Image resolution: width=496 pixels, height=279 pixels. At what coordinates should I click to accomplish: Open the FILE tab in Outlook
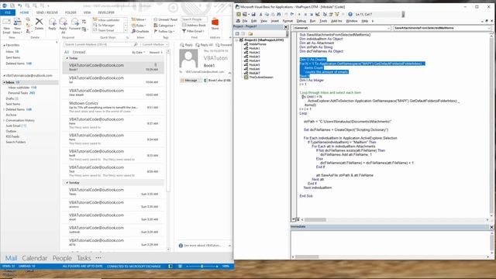tap(8, 12)
